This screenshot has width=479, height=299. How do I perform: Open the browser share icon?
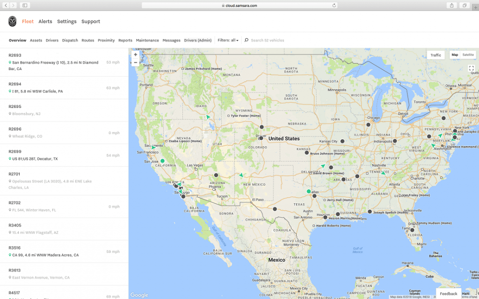click(x=451, y=5)
